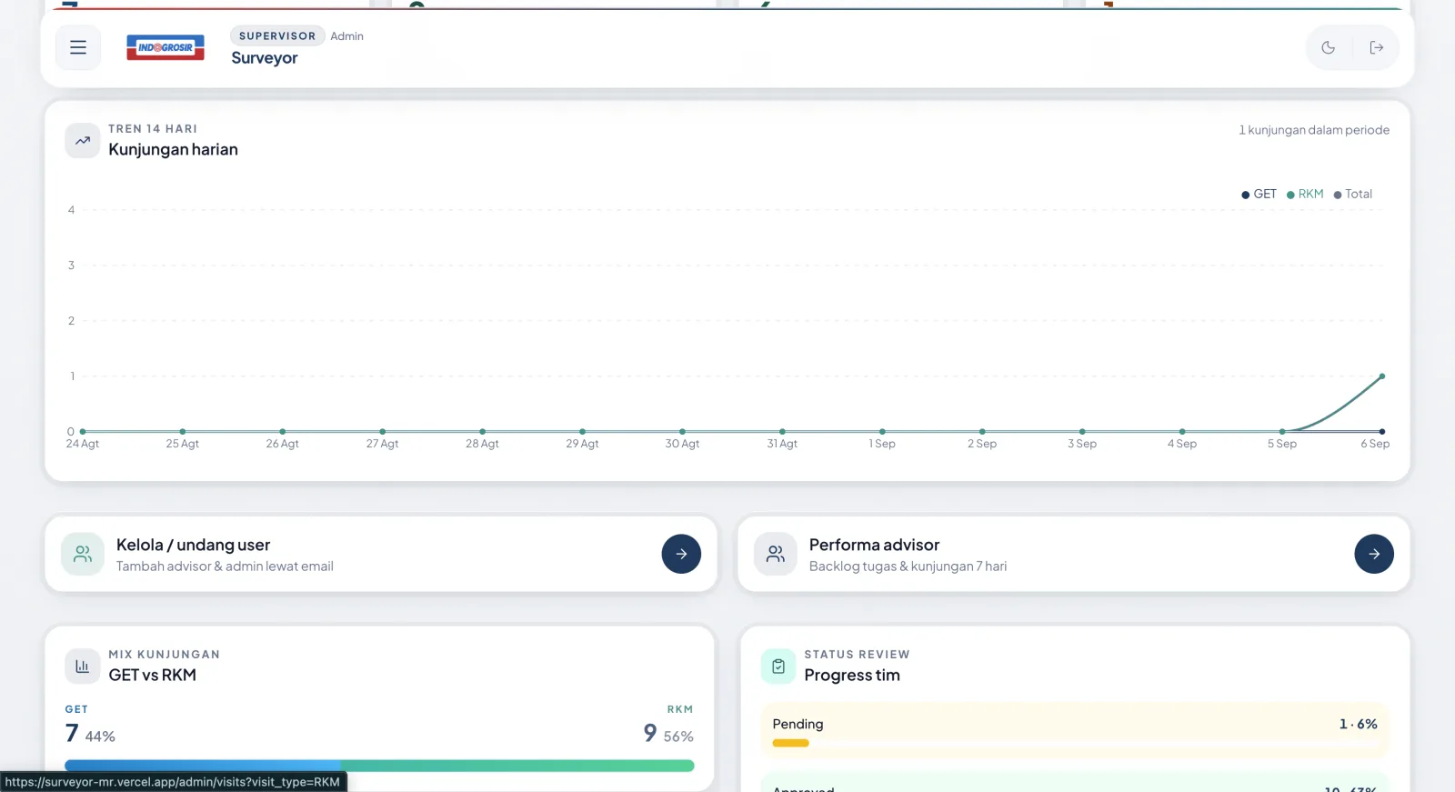1455x792 pixels.
Task: Toggle the GET legend item
Action: 1259,194
